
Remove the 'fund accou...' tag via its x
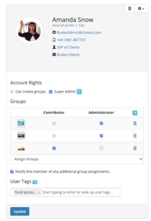point(39,192)
